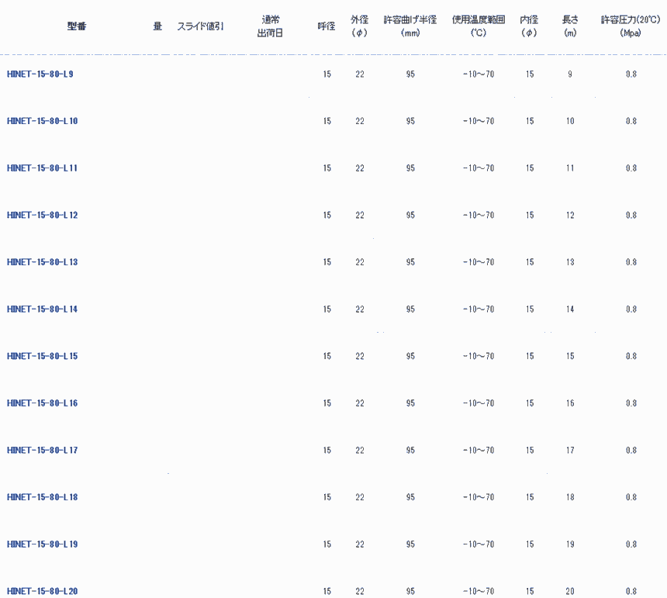The width and height of the screenshot is (667, 598).
Task: Click the 外径 (φ) column header
Action: (x=359, y=26)
